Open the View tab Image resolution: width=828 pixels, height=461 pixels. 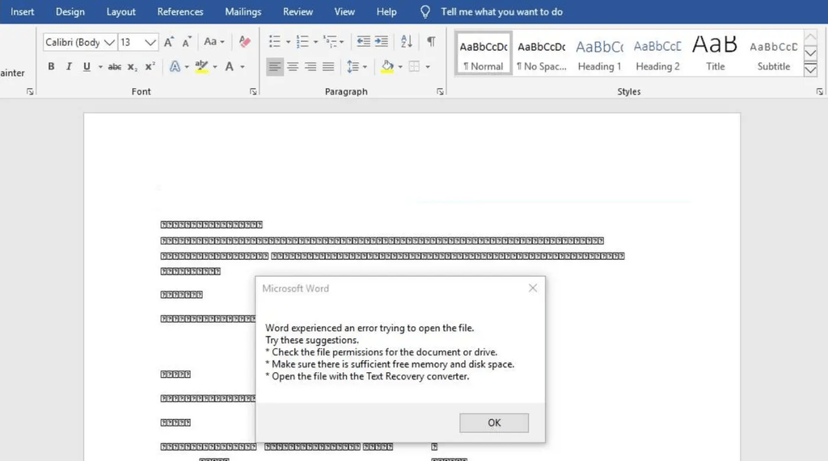pos(344,11)
